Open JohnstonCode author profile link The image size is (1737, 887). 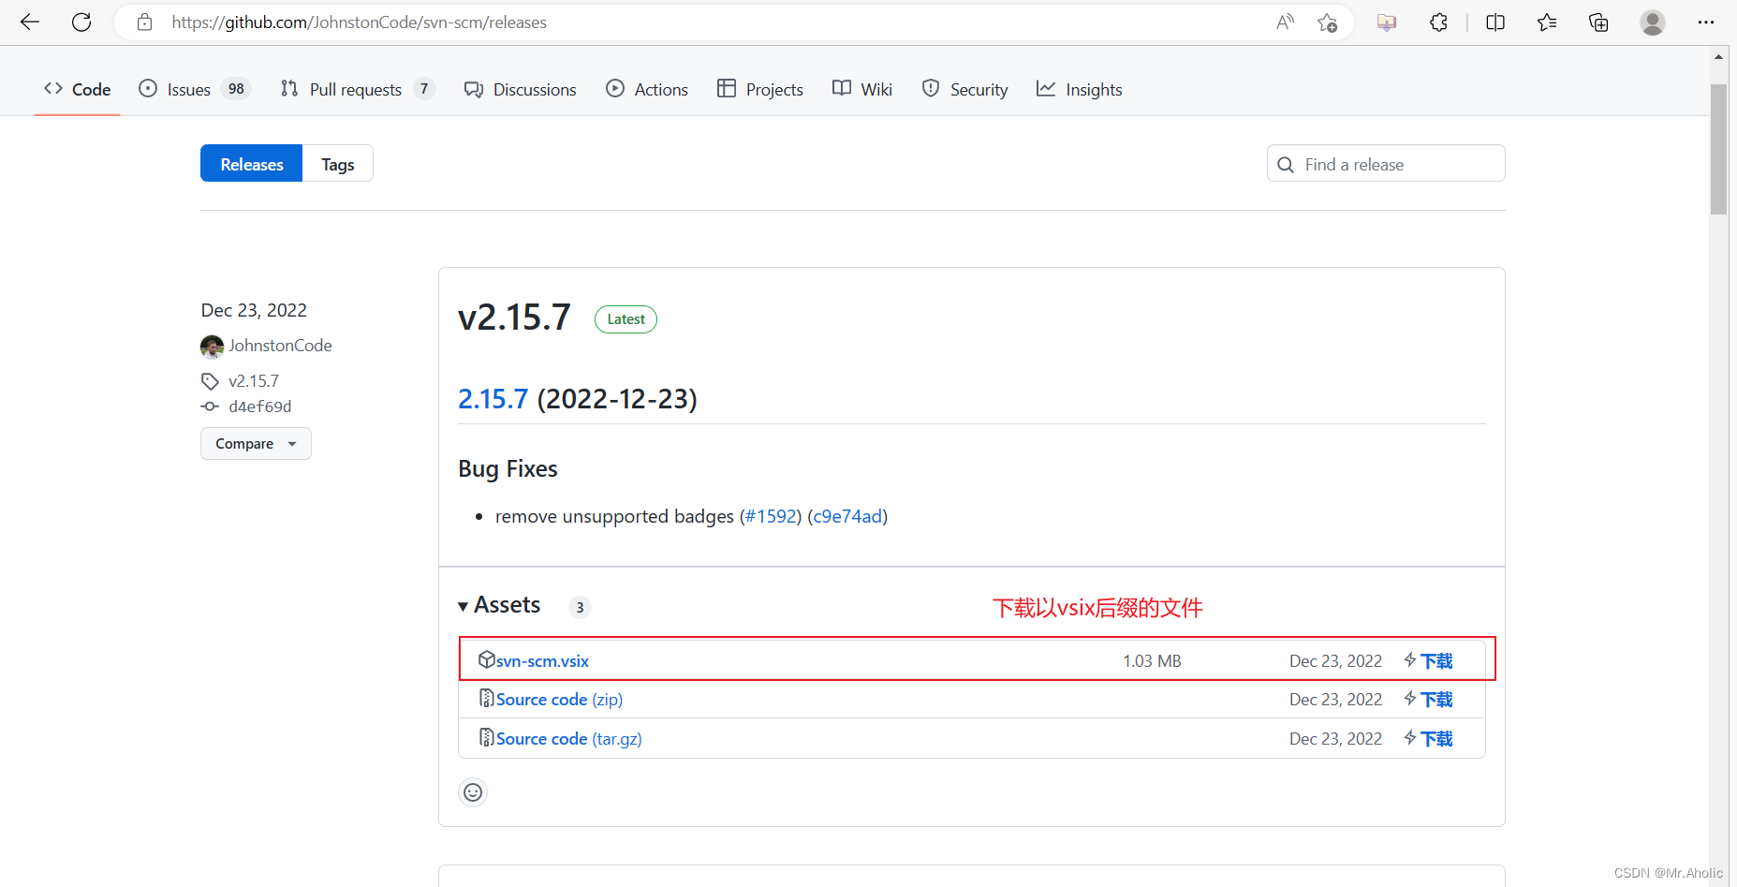coord(280,346)
